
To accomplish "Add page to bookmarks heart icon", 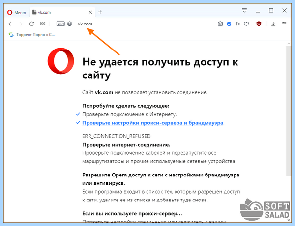I will pos(246,24).
